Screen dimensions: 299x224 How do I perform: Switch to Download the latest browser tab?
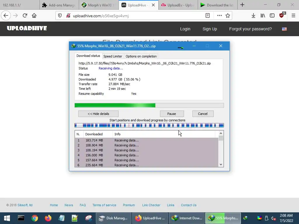click(x=218, y=5)
